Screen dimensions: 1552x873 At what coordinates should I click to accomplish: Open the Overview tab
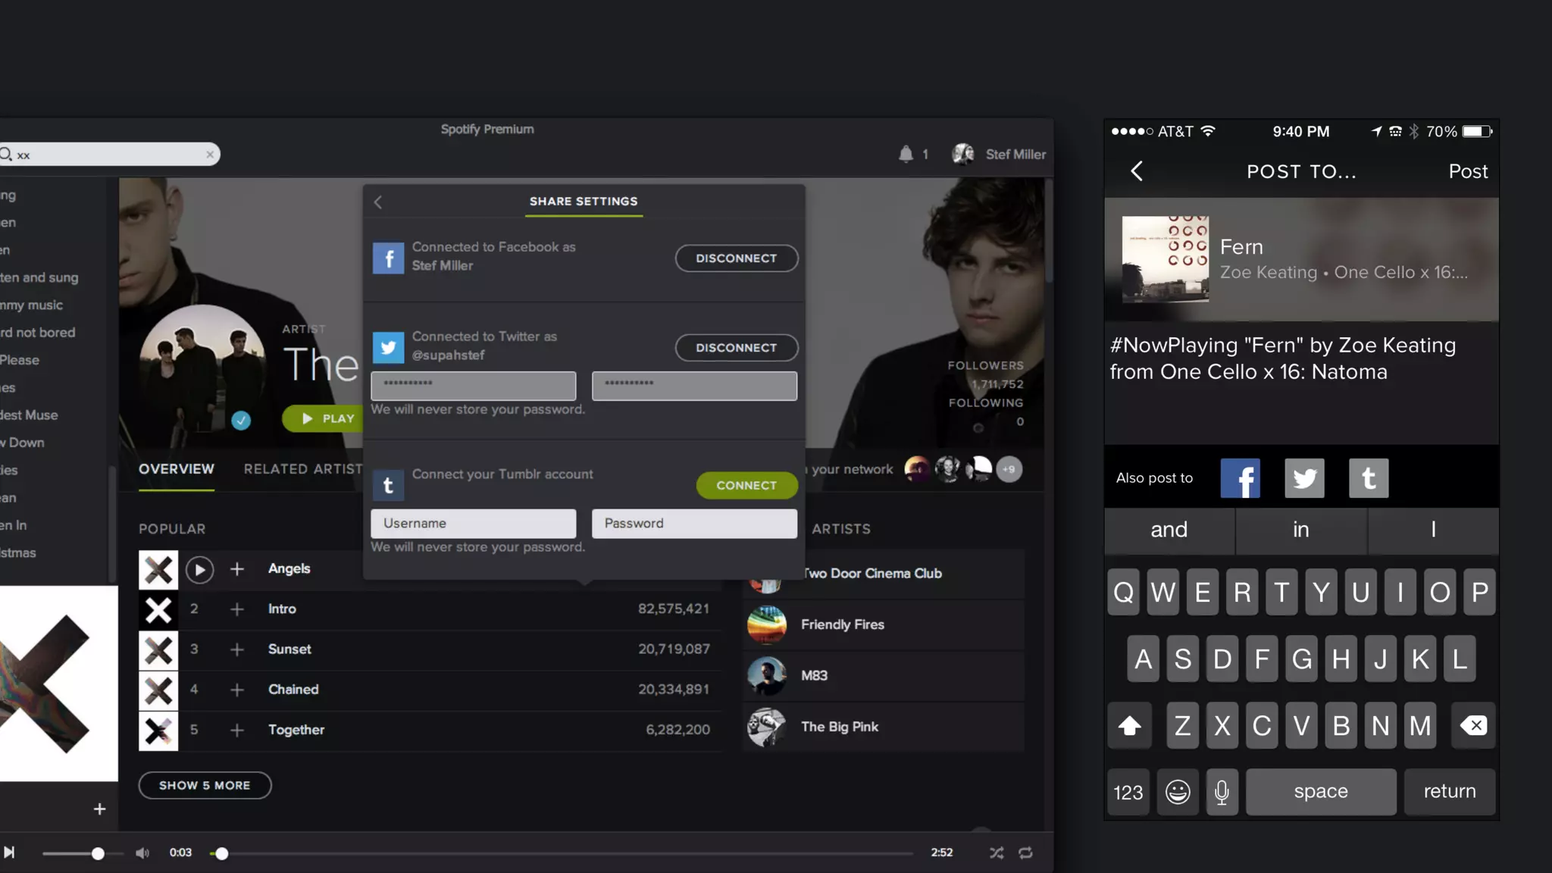(x=177, y=469)
